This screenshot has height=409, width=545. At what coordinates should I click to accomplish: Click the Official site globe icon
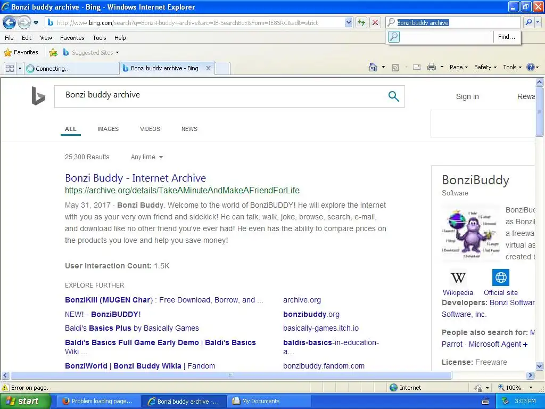[500, 277]
